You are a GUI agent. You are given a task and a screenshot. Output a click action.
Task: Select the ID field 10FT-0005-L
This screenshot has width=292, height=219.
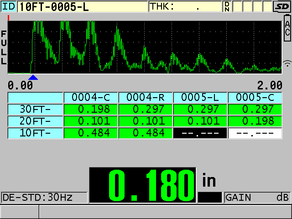pyautogui.click(x=82, y=6)
